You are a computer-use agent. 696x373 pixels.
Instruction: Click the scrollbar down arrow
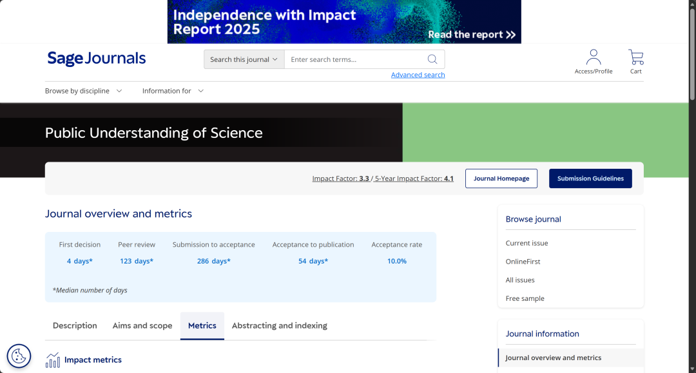pyautogui.click(x=692, y=369)
